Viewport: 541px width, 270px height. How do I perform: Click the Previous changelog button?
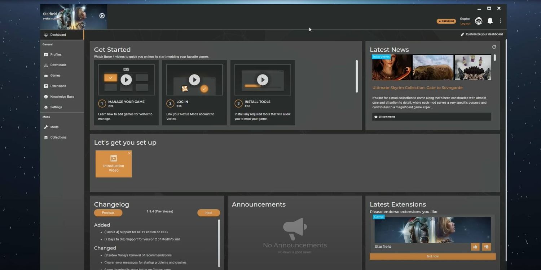point(108,213)
